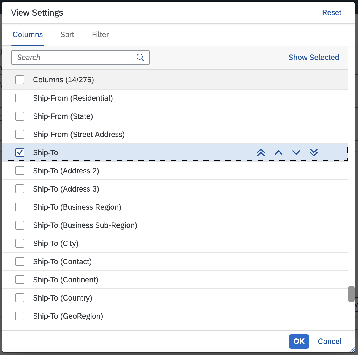Move Ship-To column to top

click(x=261, y=152)
